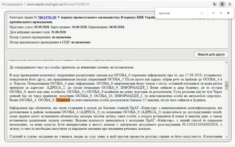The height and width of the screenshot is (147, 235).
Task: Click the 'Не защищено' security indicator
Action: coord(12,4)
